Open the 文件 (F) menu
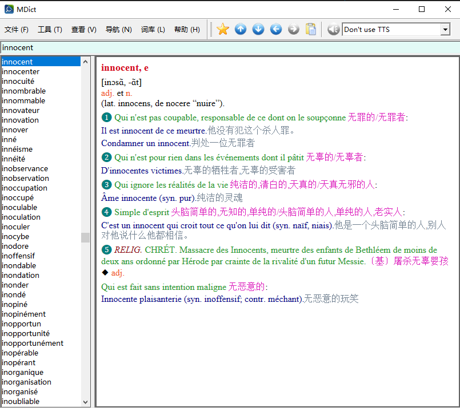Screen dimensions: 460x408 pyautogui.click(x=16, y=30)
